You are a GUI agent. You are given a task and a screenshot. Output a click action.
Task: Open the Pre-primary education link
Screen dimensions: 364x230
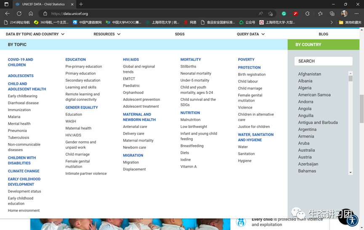84,67
